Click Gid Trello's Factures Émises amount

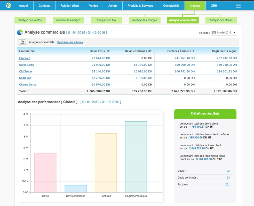coord(185,71)
